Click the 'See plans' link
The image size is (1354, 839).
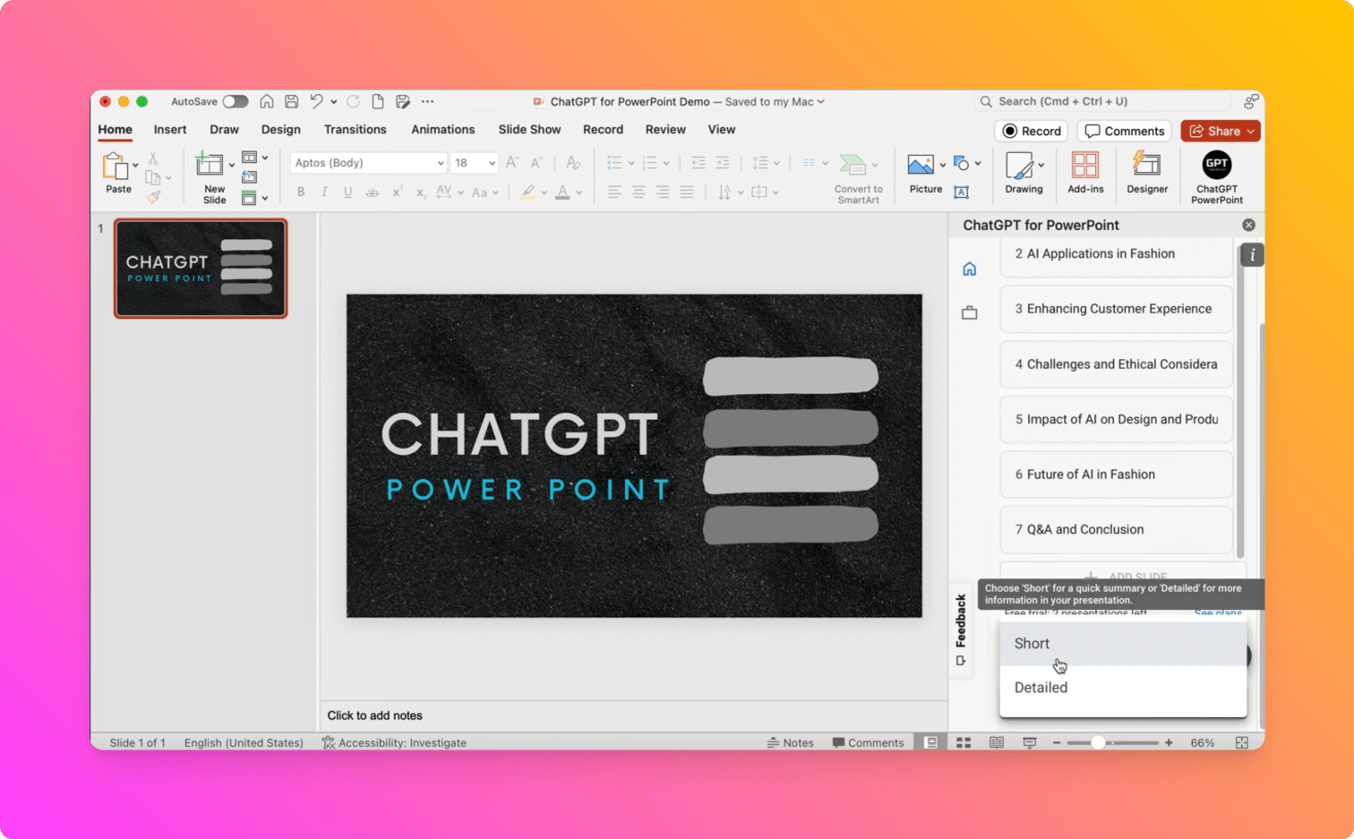click(x=1217, y=613)
